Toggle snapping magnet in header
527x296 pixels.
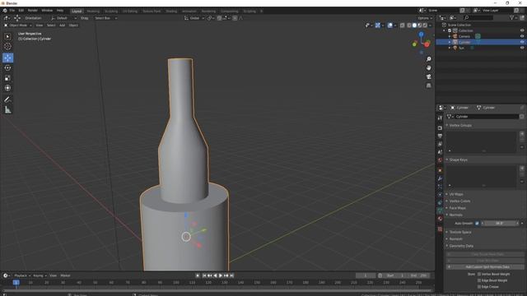[219, 18]
